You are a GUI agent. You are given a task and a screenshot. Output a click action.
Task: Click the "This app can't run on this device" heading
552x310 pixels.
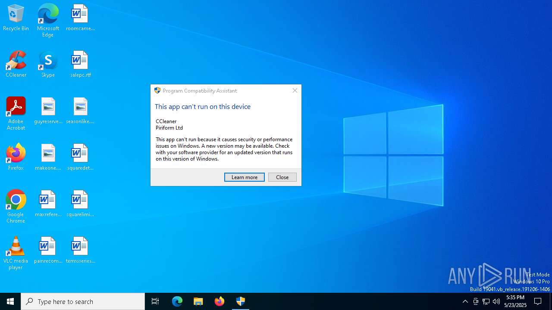[203, 106]
